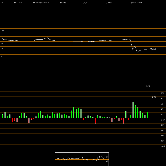166x166 pixels.
Task: Click the "-80" label on the MR axis
Action: (x=162, y=141)
